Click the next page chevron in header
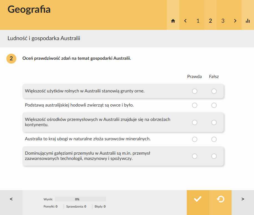The height and width of the screenshot is (215, 254). 235,21
